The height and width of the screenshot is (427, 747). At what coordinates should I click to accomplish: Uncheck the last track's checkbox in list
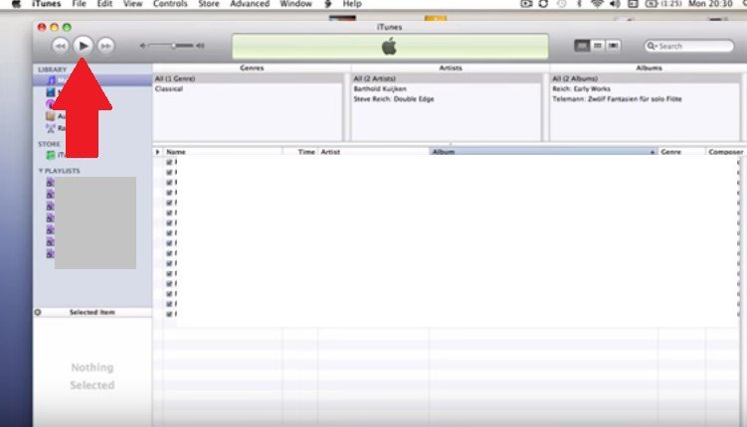pos(169,314)
